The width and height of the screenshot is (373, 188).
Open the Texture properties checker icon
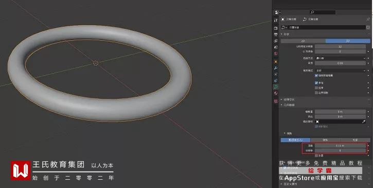[276, 101]
